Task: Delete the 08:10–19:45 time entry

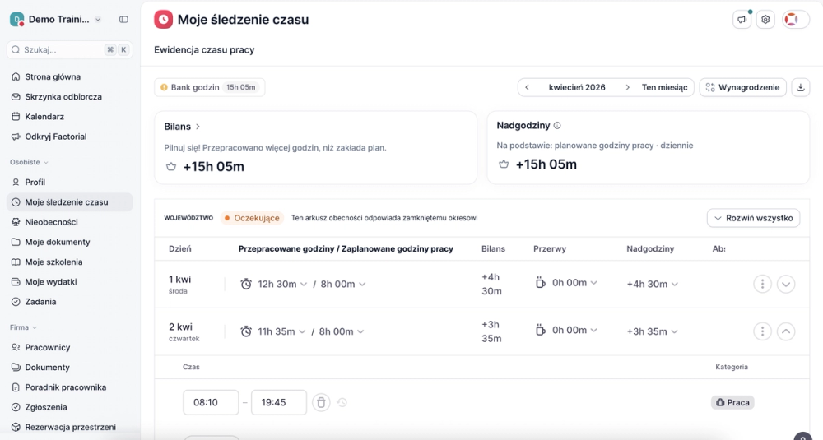Action: tap(321, 402)
